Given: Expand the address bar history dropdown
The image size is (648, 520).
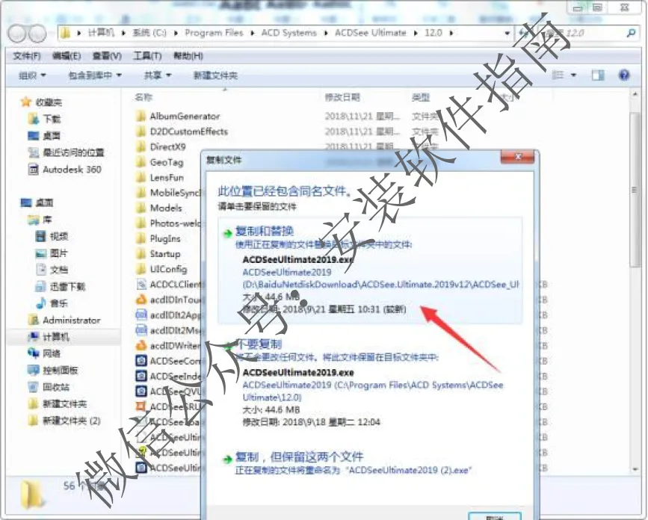Looking at the screenshot, I should click(x=507, y=33).
